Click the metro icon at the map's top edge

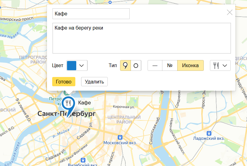point(110,2)
